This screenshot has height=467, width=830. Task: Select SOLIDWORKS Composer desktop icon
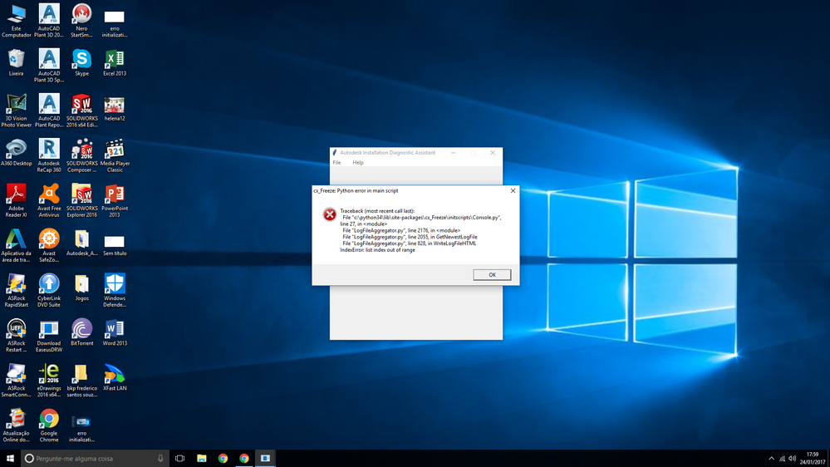[81, 155]
